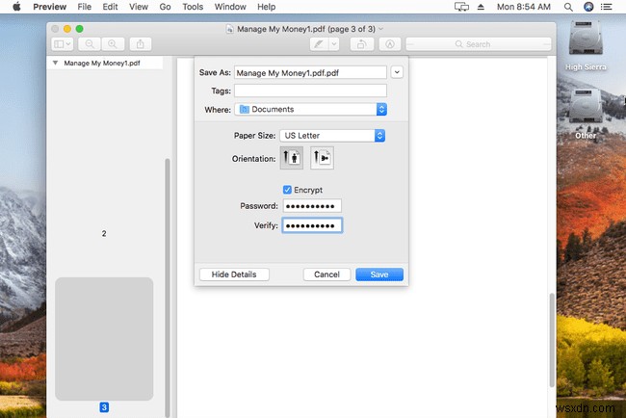
Task: Click the Hide Details button
Action: [234, 274]
